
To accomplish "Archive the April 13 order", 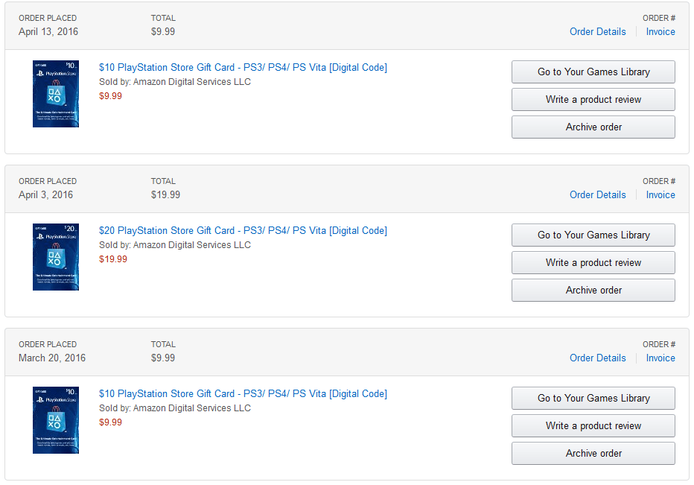I will [x=593, y=127].
